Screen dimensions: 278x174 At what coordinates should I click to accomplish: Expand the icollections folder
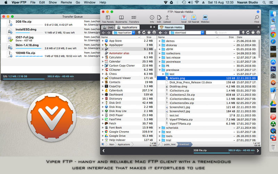pos(160,54)
